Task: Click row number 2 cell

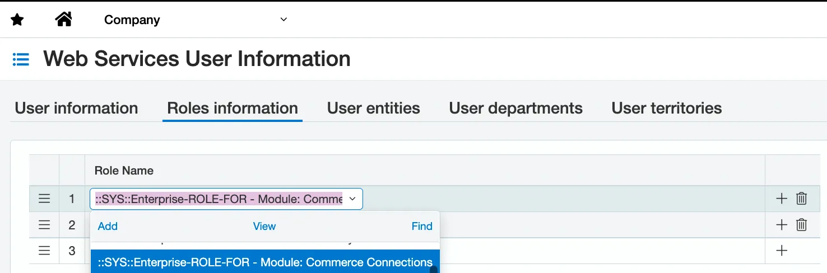Action: [72, 225]
